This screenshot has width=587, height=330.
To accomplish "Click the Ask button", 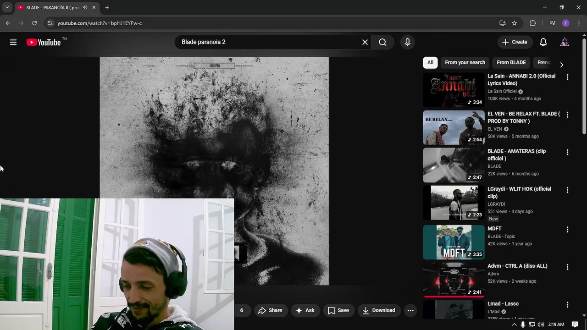I will click(305, 310).
